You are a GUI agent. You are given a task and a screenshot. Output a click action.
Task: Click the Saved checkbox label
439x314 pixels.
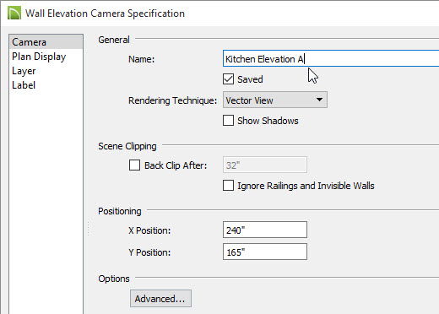click(250, 79)
